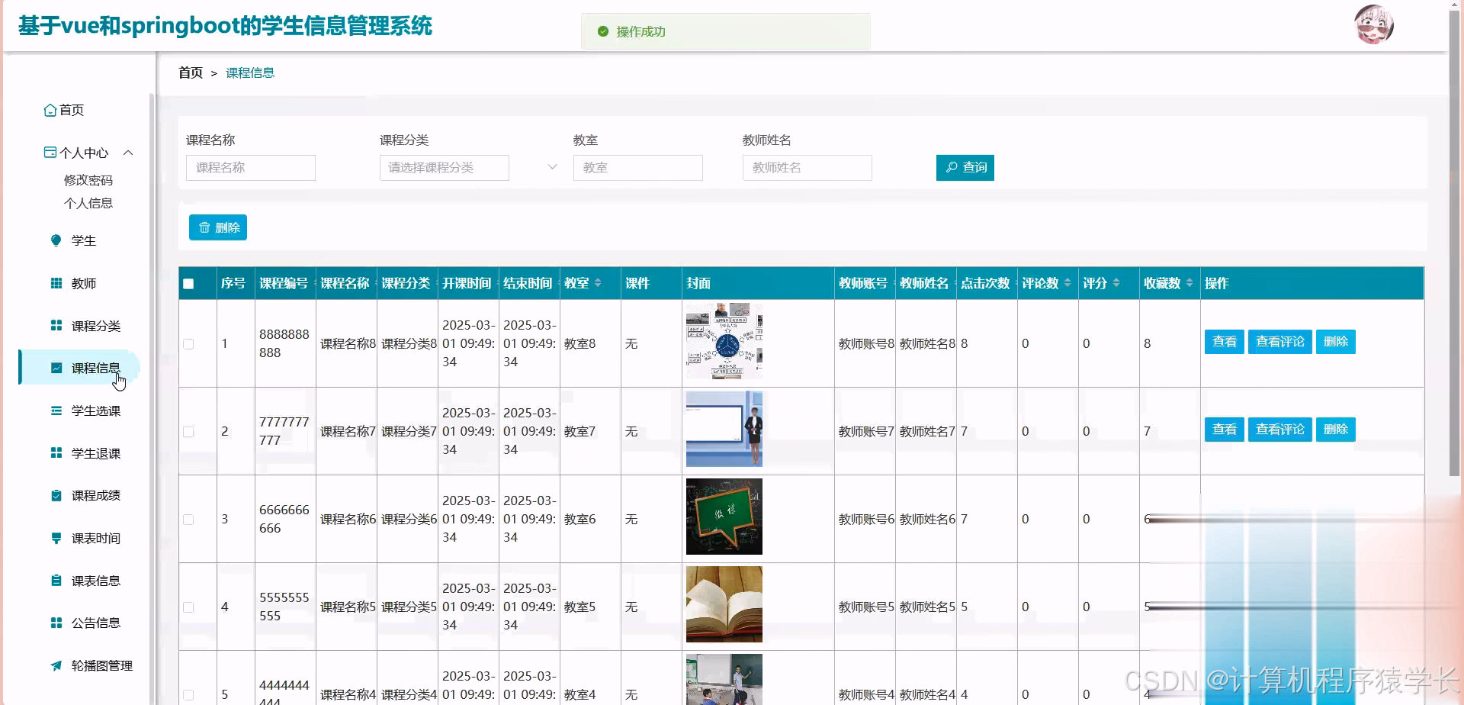Open 修改密码 under personal center

(x=88, y=180)
